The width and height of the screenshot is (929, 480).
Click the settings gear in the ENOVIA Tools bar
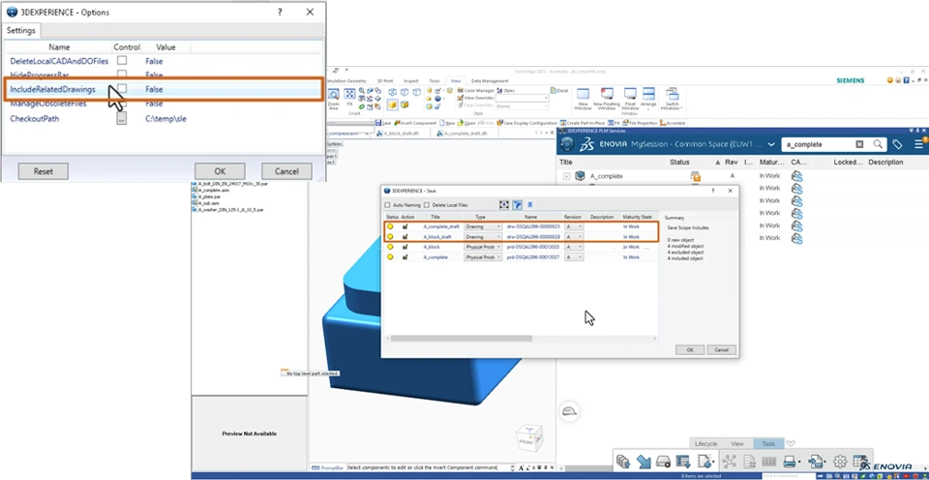pyautogui.click(x=840, y=461)
